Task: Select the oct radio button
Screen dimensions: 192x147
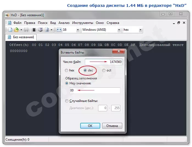Action: pos(104,70)
